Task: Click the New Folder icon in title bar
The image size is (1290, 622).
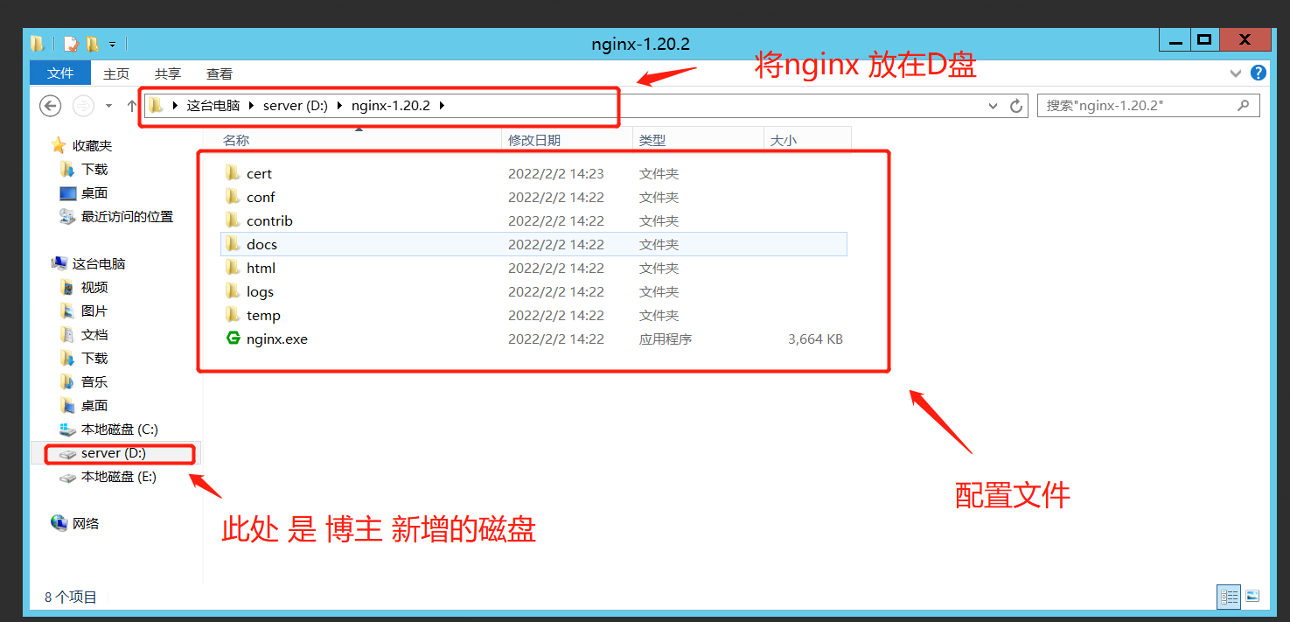Action: point(92,44)
